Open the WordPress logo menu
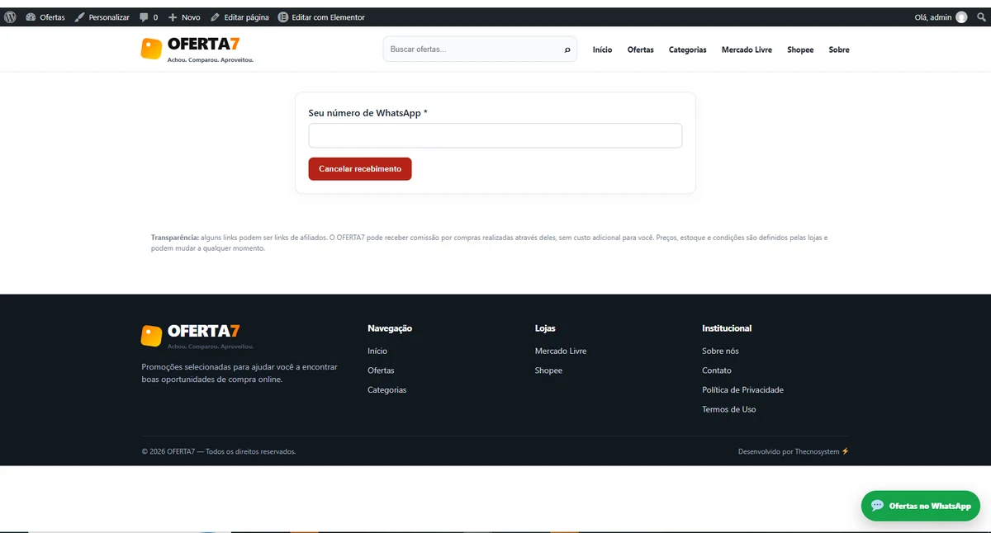This screenshot has height=533, width=991. [x=10, y=17]
